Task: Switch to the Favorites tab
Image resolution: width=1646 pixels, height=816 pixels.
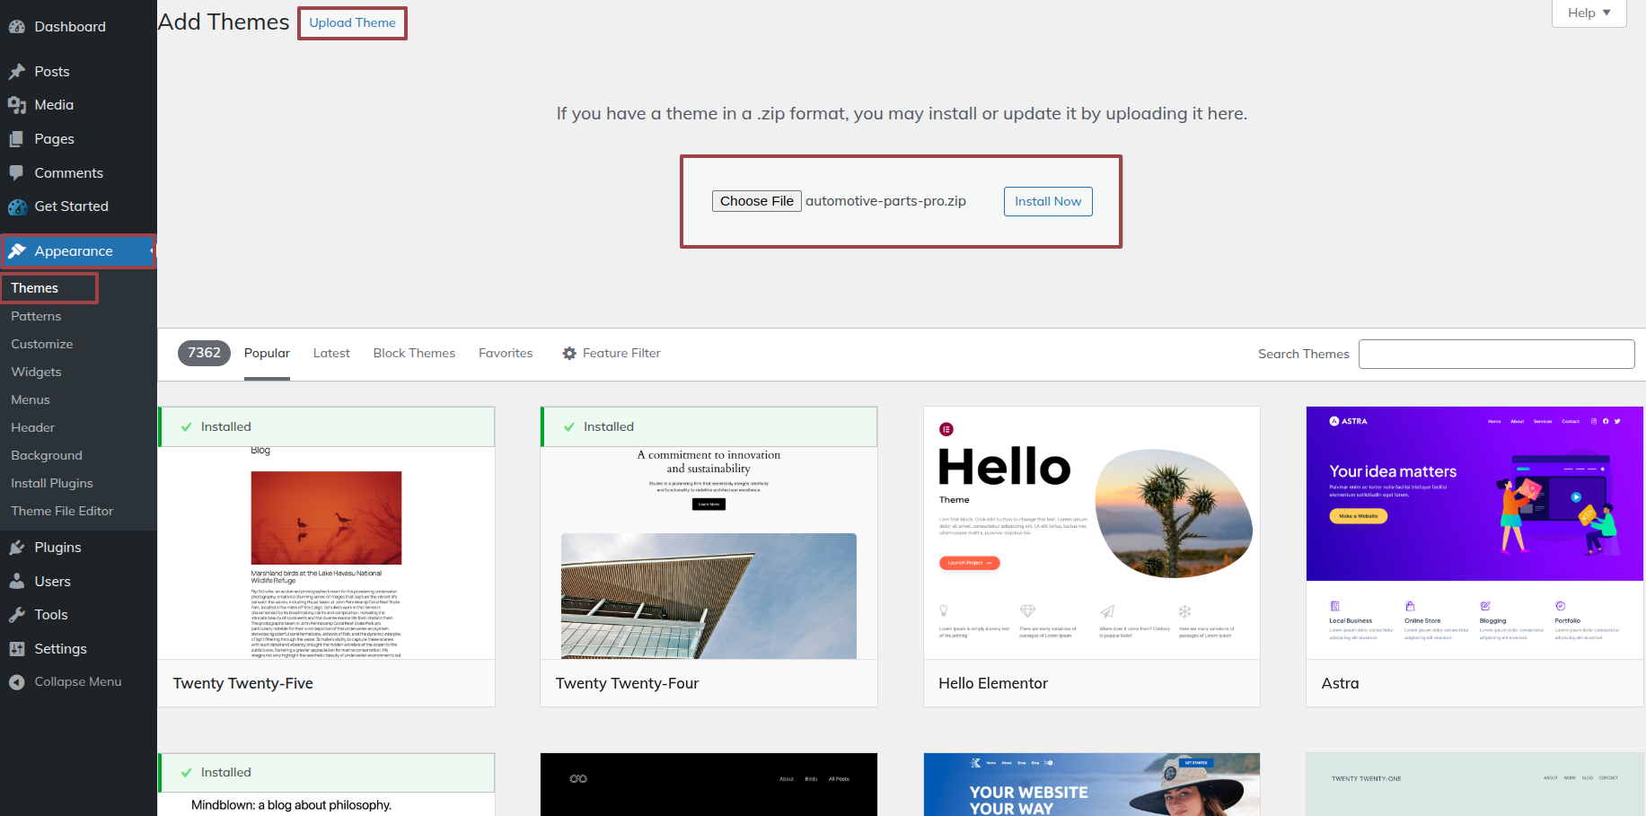Action: coord(506,354)
